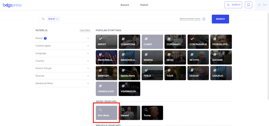Image resolution: width=269 pixels, height=126 pixels.
Task: Go to belga press logo home
Action: 12,5
